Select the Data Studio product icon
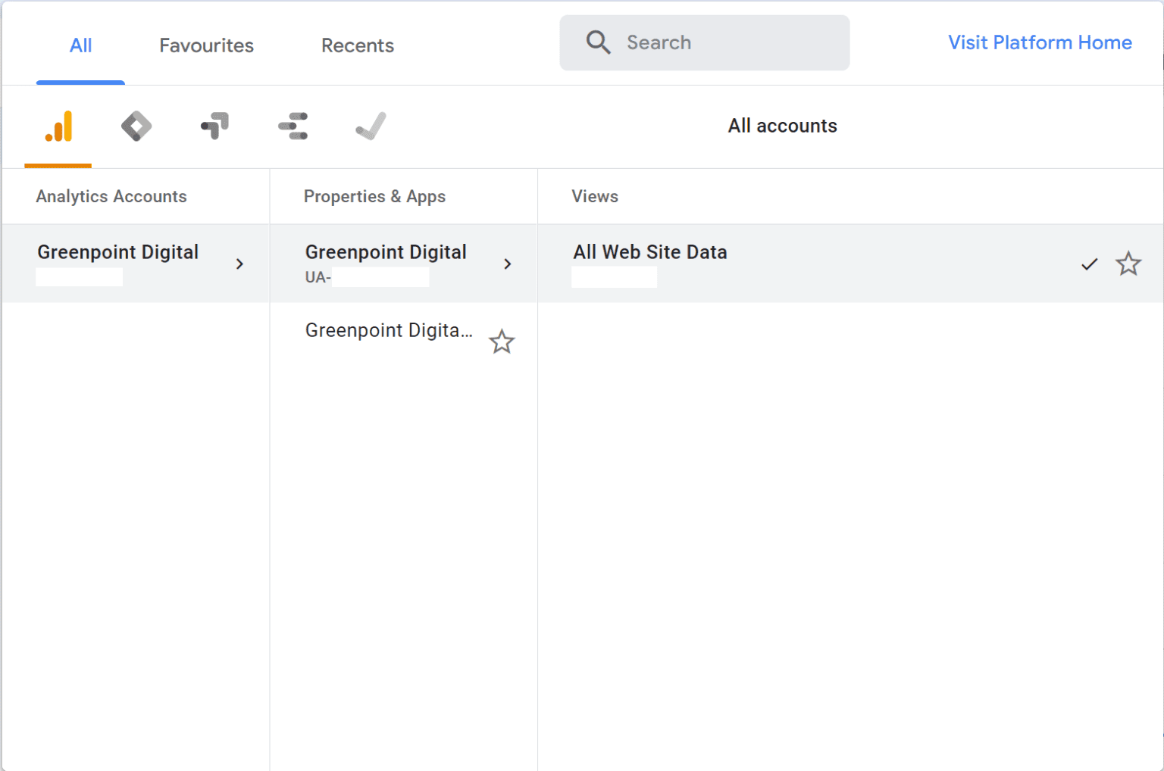This screenshot has height=771, width=1164. click(293, 126)
